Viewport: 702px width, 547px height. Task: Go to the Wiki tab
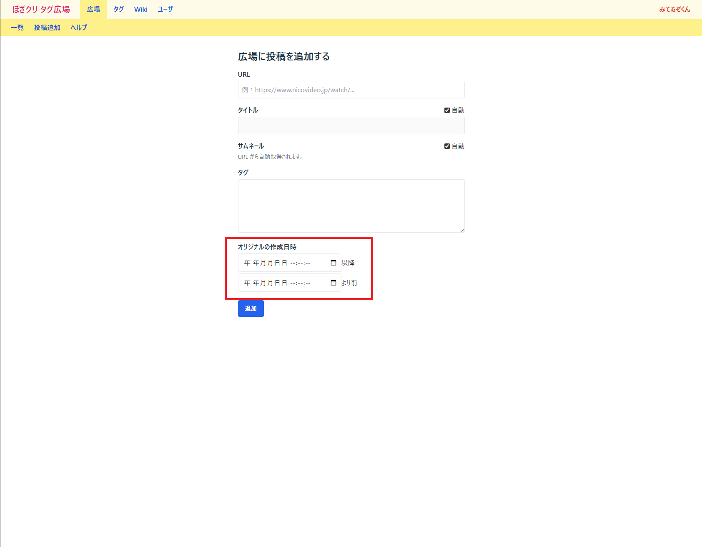pyautogui.click(x=141, y=9)
